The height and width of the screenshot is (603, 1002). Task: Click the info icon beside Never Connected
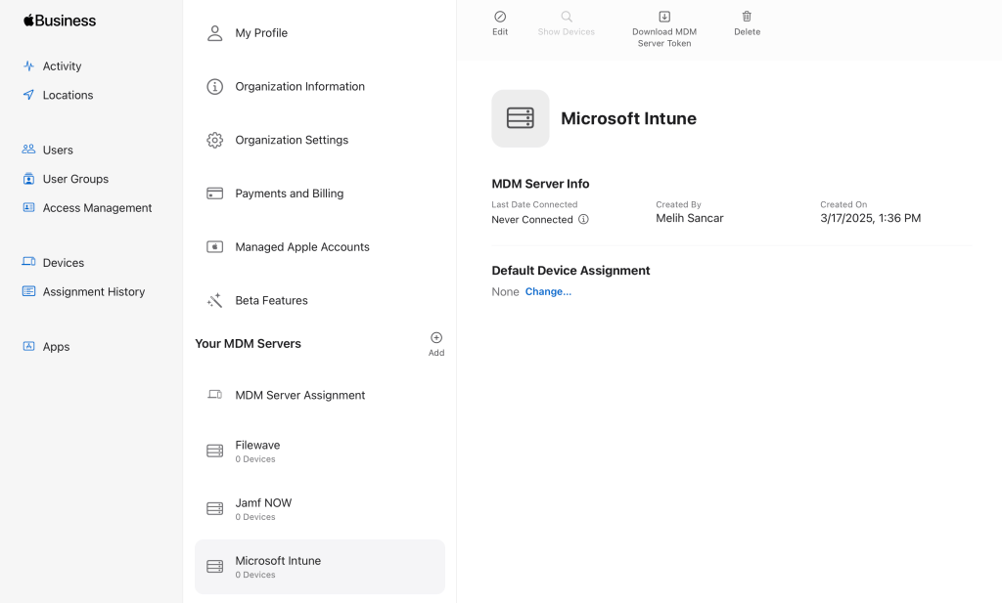[583, 220]
